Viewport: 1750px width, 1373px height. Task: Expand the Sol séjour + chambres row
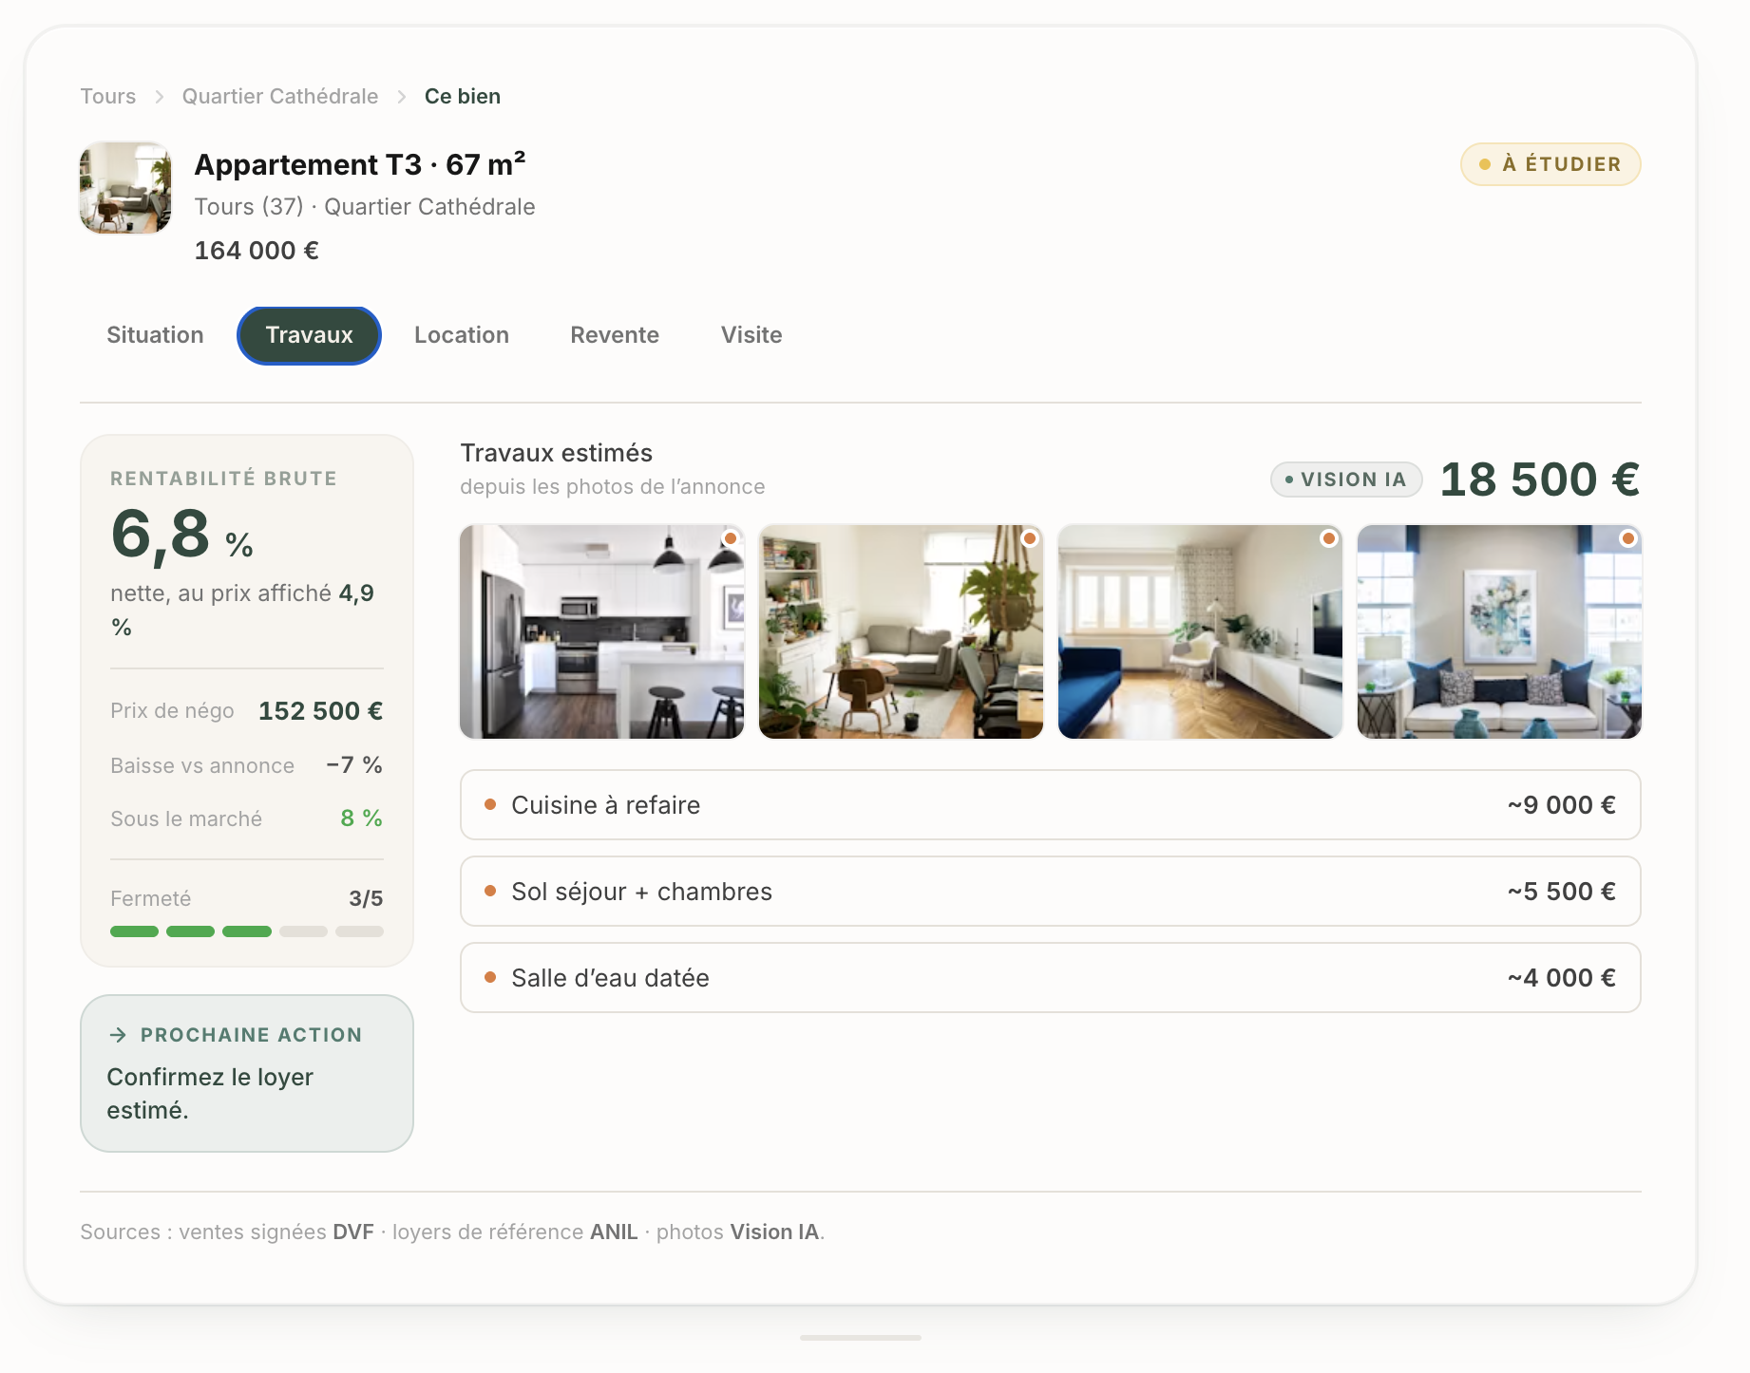coord(1051,892)
